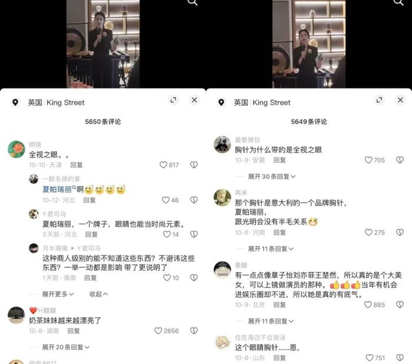
Task: Dislike the 胸针为什么带的是全视之眼 comment
Action: click(400, 160)
